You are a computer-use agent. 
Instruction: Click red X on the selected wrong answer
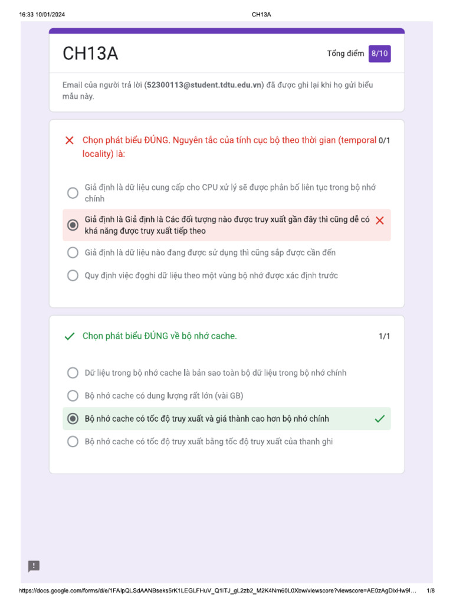(x=380, y=220)
